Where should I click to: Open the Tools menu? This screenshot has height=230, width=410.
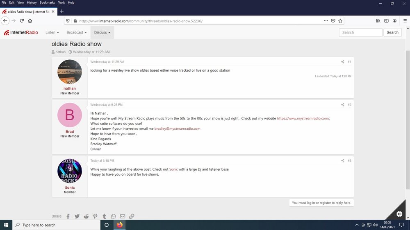point(61,2)
